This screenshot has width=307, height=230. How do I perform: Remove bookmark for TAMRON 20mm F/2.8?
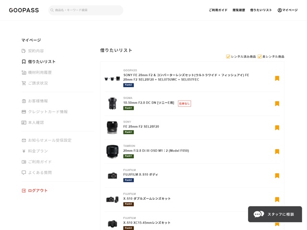point(277,151)
